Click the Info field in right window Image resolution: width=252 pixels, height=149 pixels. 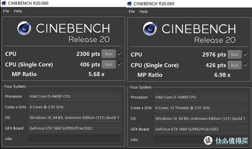[200, 140]
